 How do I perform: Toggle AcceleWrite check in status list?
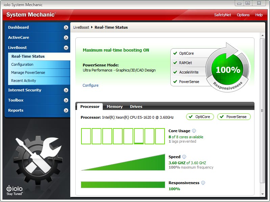point(175,72)
